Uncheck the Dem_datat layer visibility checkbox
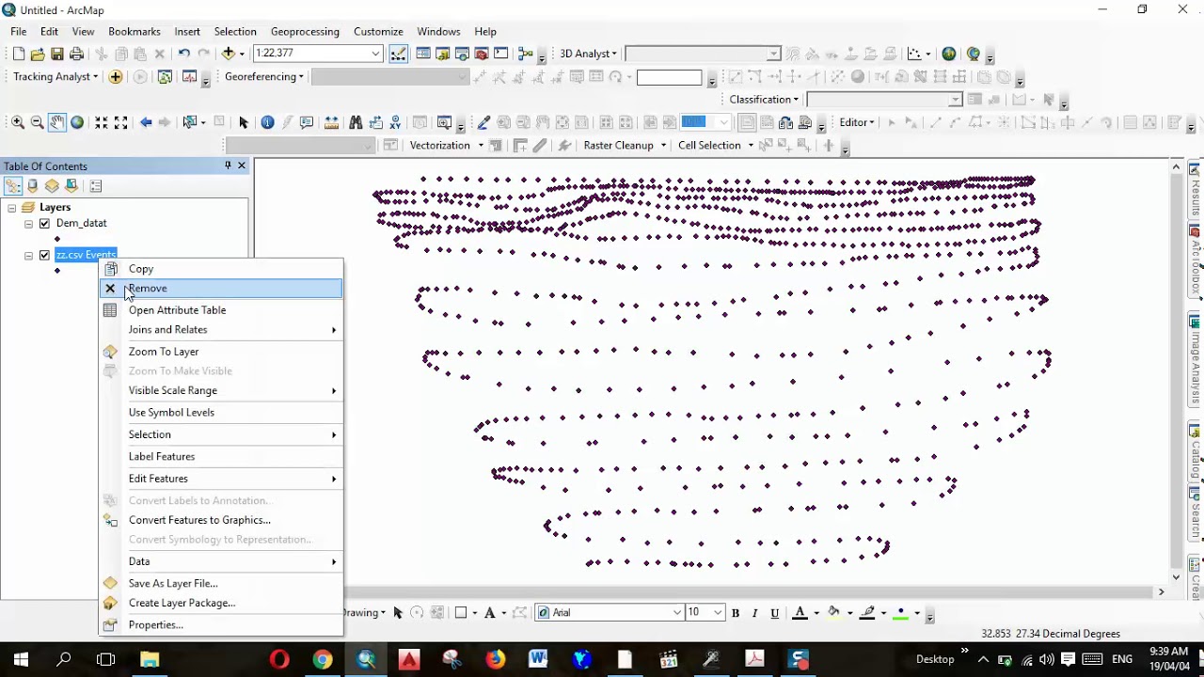 (44, 224)
